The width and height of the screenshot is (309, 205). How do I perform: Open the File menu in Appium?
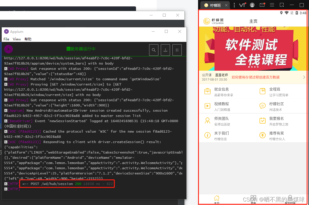pyautogui.click(x=6, y=39)
